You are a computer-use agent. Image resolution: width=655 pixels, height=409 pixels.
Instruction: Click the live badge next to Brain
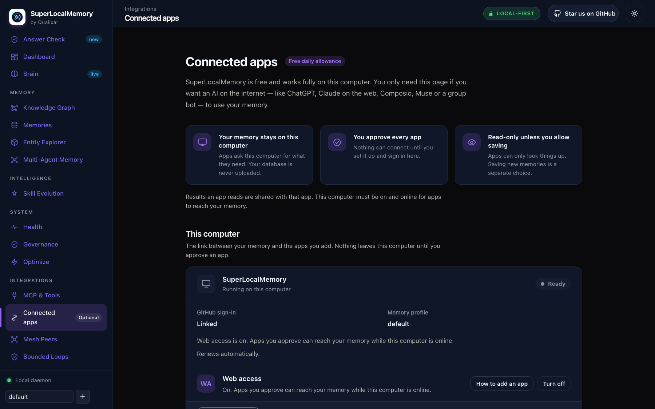[95, 74]
